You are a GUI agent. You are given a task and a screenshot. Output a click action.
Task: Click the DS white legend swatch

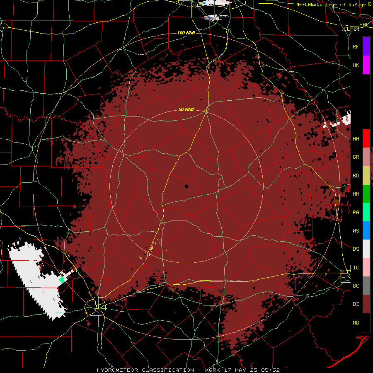366,249
